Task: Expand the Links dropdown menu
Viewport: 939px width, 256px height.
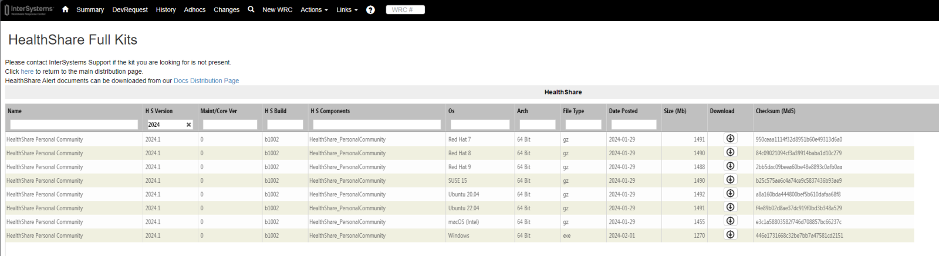Action: (x=347, y=10)
